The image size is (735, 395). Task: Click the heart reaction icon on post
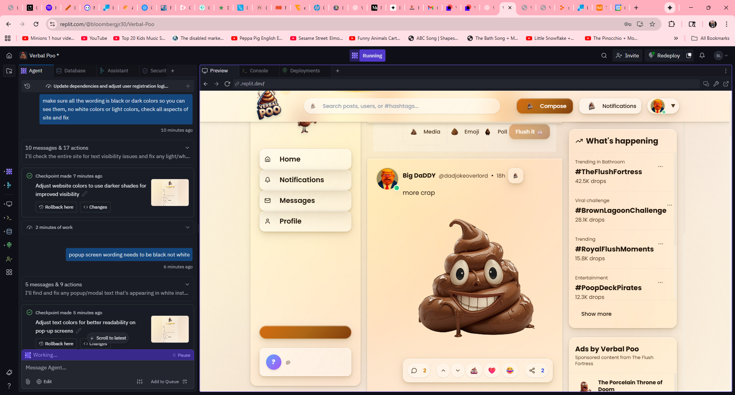tap(492, 371)
